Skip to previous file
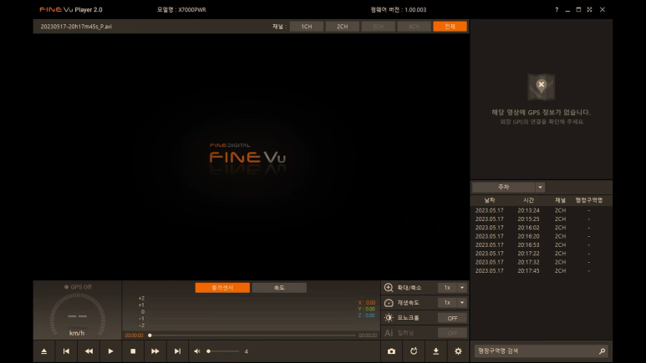The image size is (646, 363). tap(66, 351)
